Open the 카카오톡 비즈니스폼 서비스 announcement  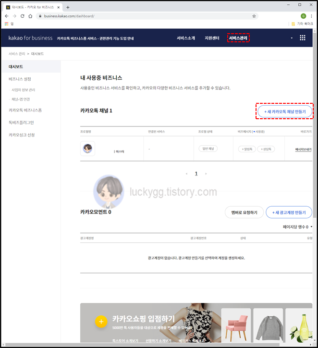pyautogui.click(x=96, y=38)
